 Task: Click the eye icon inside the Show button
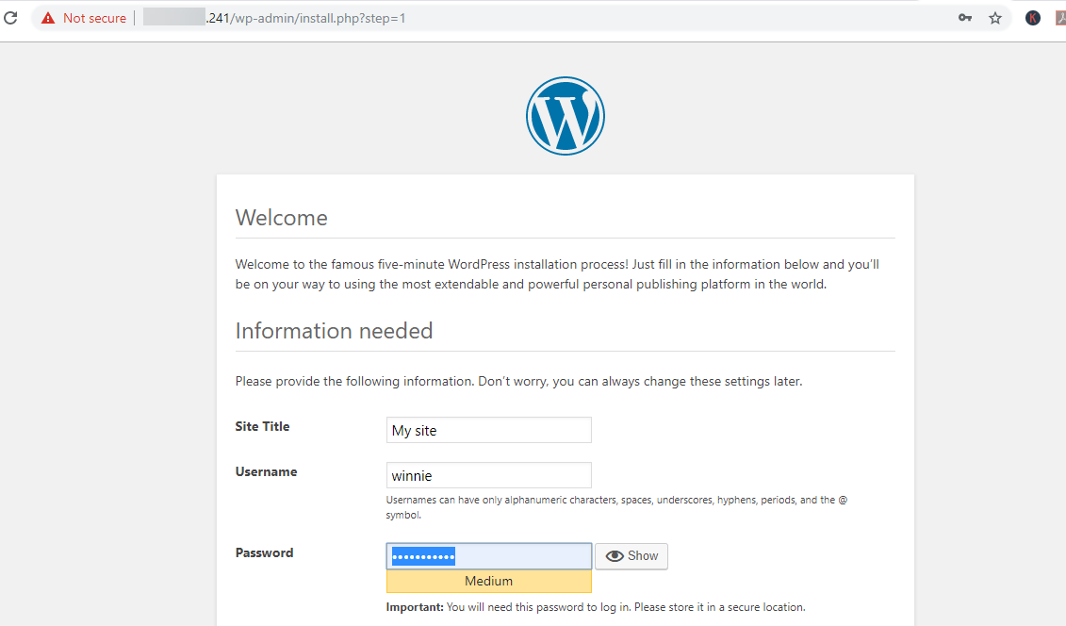(x=615, y=556)
